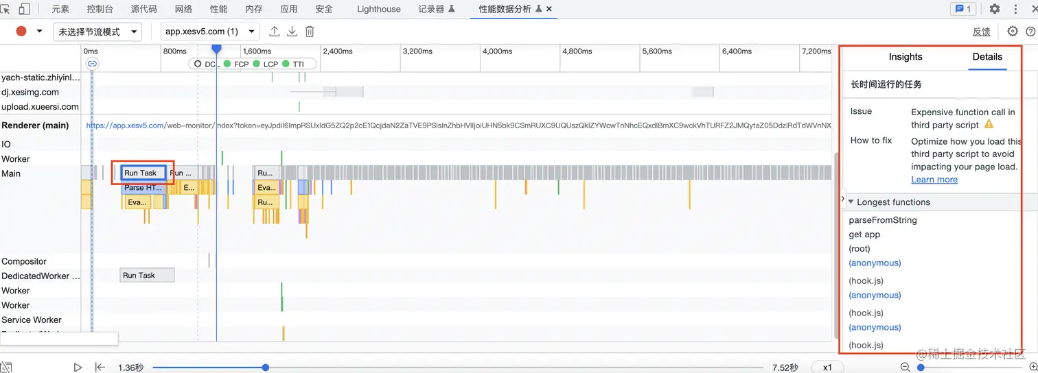Play the recording with the play button

[x=78, y=368]
